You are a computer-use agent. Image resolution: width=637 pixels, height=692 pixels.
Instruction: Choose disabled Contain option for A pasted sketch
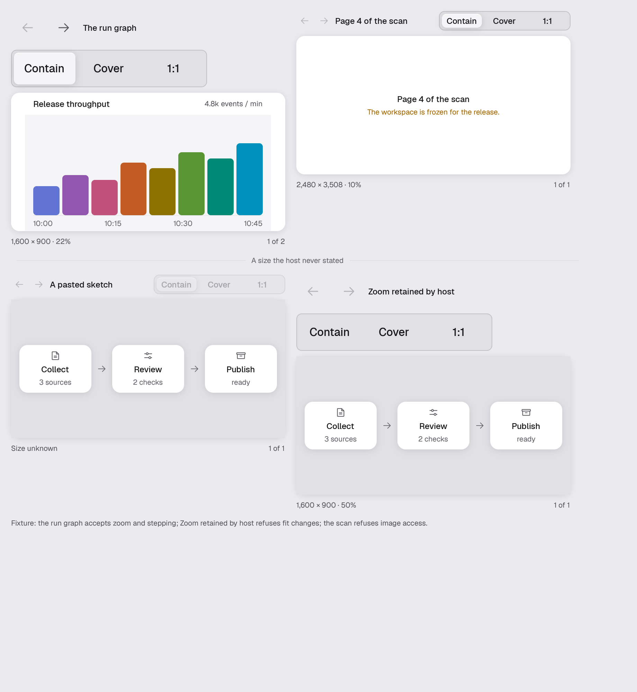[x=176, y=285]
